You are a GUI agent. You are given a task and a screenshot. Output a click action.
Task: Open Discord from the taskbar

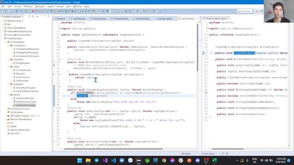pyautogui.click(x=198, y=160)
